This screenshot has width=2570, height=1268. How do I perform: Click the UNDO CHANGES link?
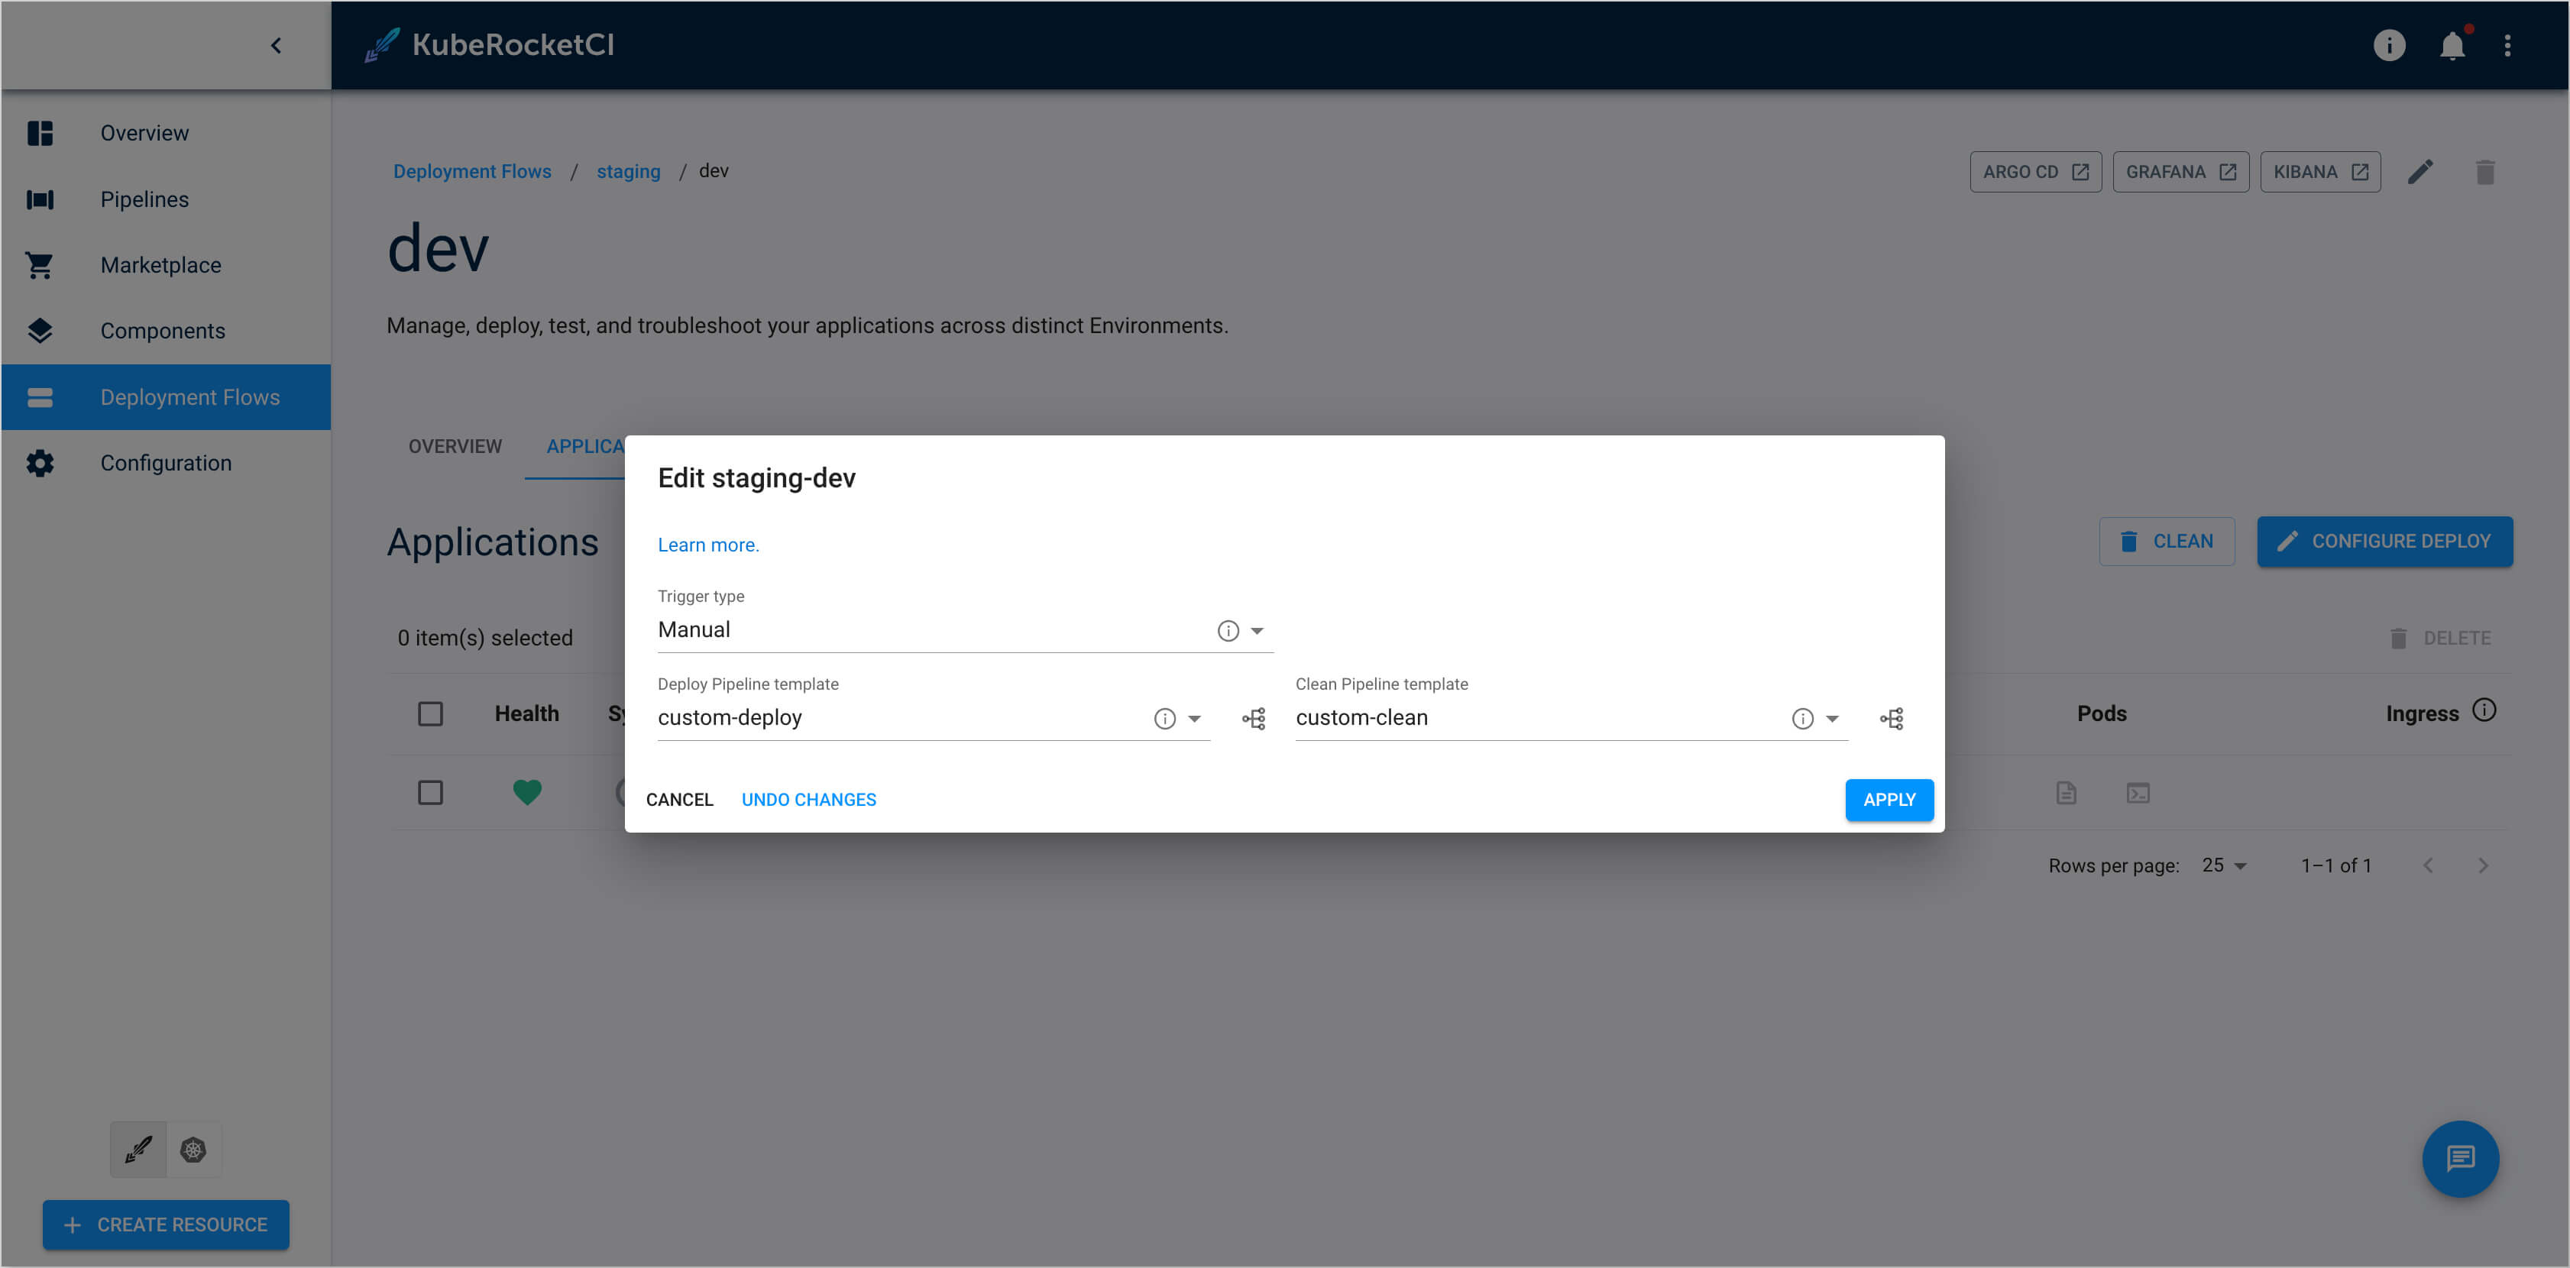(808, 800)
